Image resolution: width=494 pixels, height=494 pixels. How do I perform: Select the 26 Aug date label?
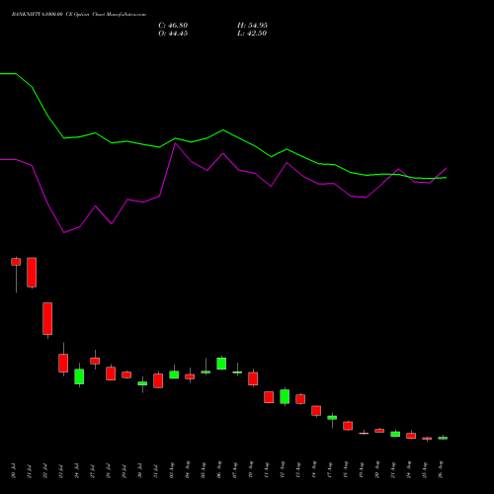coord(441,470)
